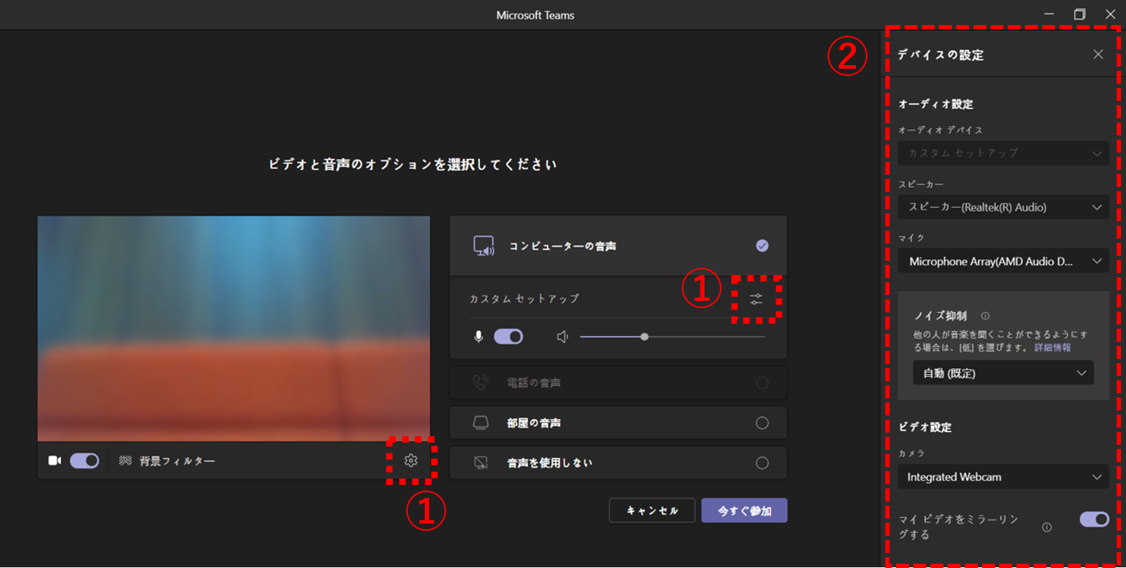This screenshot has height=568, width=1126.
Task: Click the background filter icon
Action: pyautogui.click(x=125, y=461)
